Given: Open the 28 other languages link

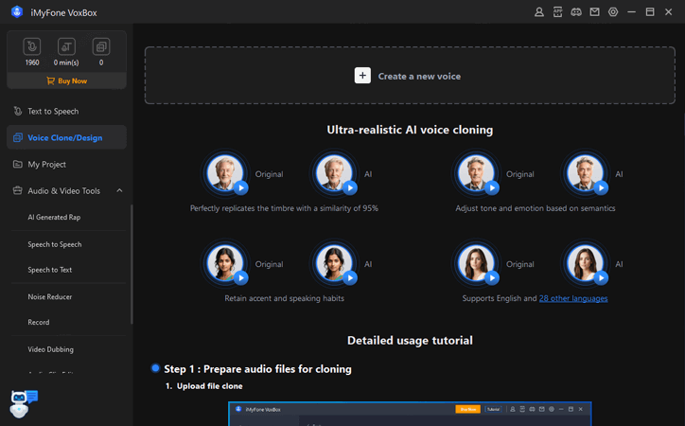Looking at the screenshot, I should pos(573,298).
